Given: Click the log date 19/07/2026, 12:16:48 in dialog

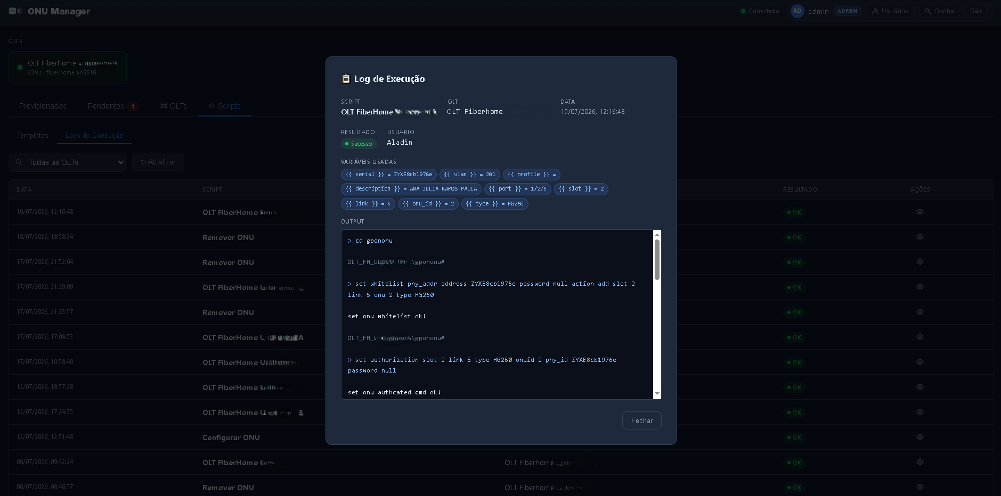Looking at the screenshot, I should (592, 112).
